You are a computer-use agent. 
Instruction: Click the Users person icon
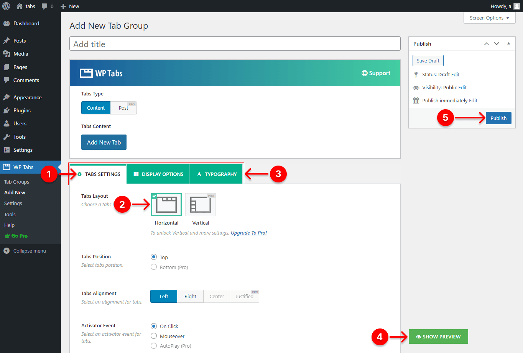pos(7,123)
